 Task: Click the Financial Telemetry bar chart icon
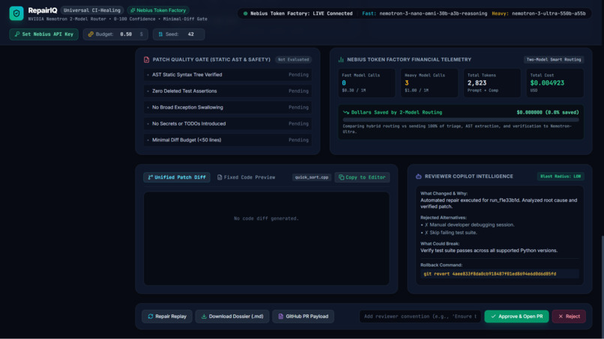pyautogui.click(x=341, y=60)
